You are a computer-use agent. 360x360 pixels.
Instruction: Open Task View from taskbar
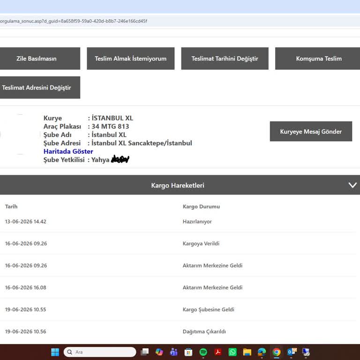(x=145, y=352)
